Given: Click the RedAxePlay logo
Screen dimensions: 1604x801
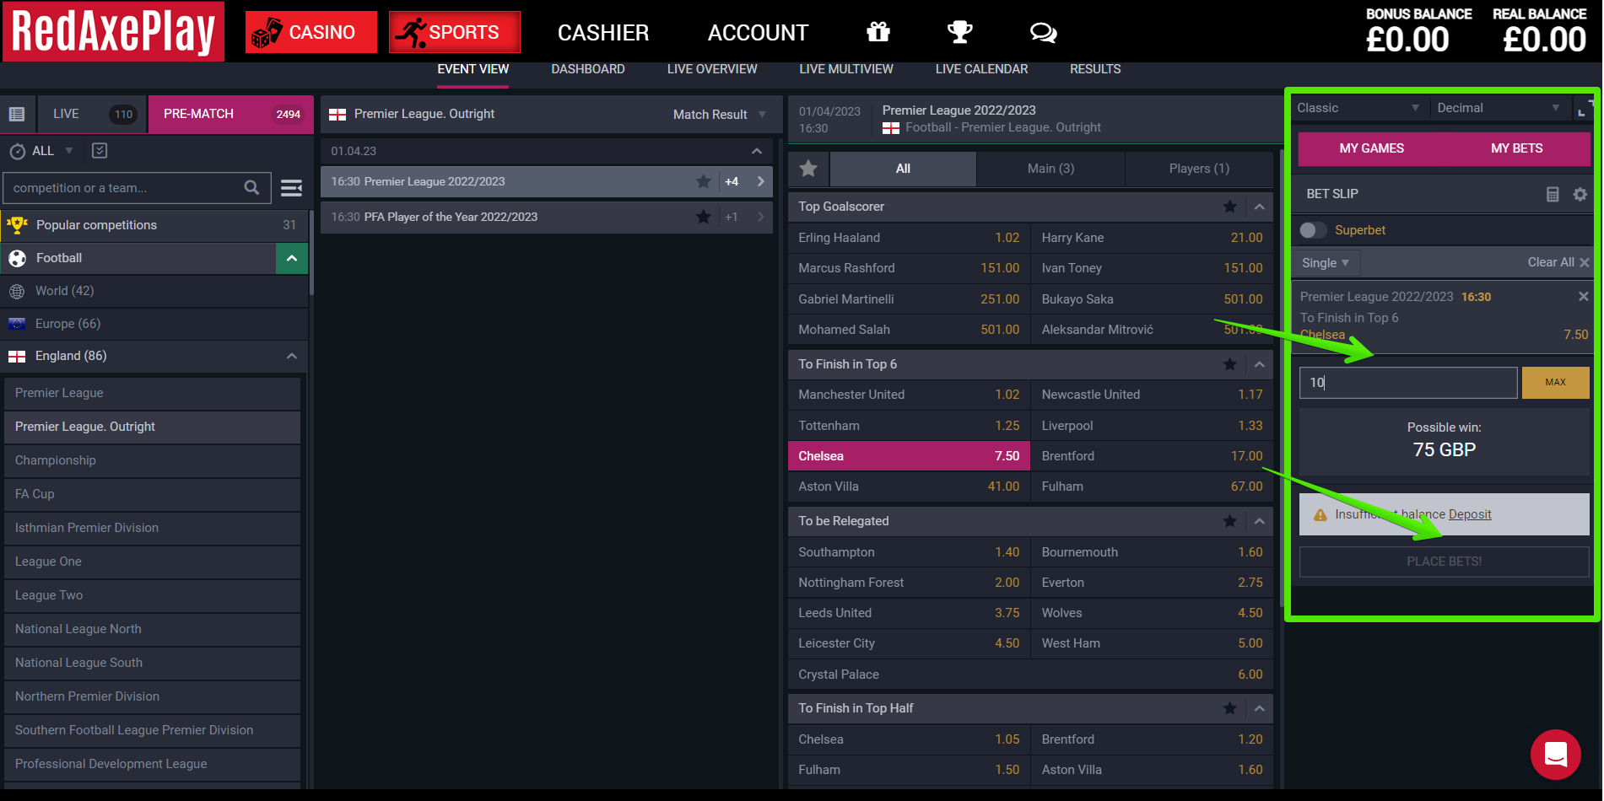Looking at the screenshot, I should [113, 31].
